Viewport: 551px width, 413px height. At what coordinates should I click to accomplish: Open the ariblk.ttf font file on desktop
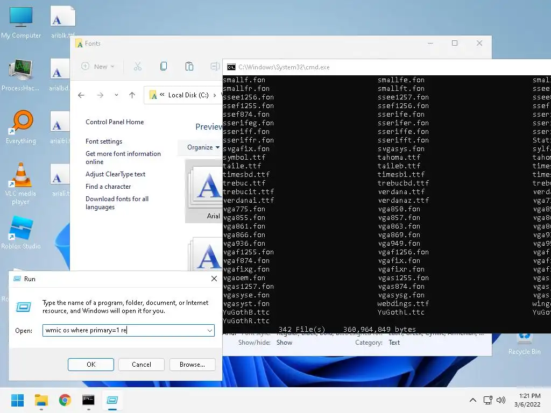point(63,22)
